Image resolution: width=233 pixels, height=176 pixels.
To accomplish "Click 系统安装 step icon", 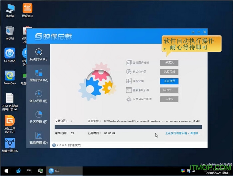I will coord(129,81).
